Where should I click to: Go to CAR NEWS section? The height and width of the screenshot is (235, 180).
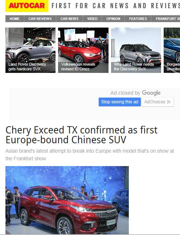coord(69,19)
